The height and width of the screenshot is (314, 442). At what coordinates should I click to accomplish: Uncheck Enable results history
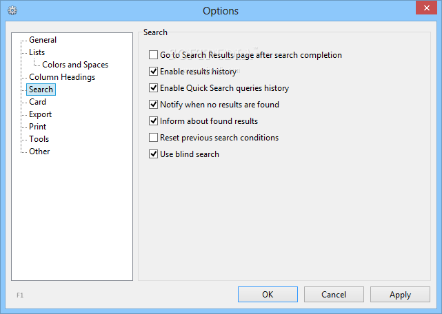pyautogui.click(x=153, y=72)
